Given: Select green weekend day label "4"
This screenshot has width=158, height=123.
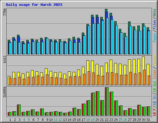Looking at the screenshot, I should tap(24, 120).
